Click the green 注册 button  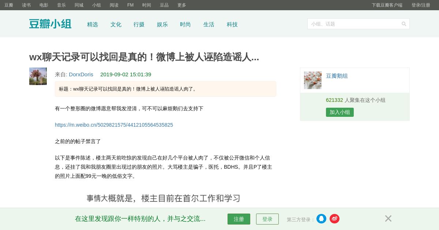click(239, 219)
